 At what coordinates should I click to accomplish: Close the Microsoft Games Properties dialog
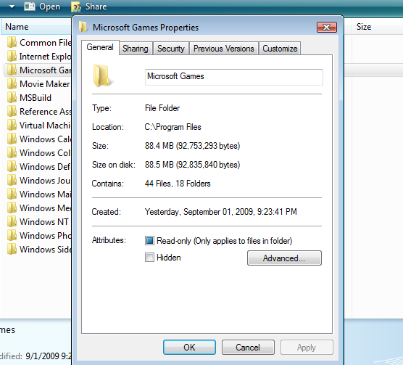tap(327, 27)
